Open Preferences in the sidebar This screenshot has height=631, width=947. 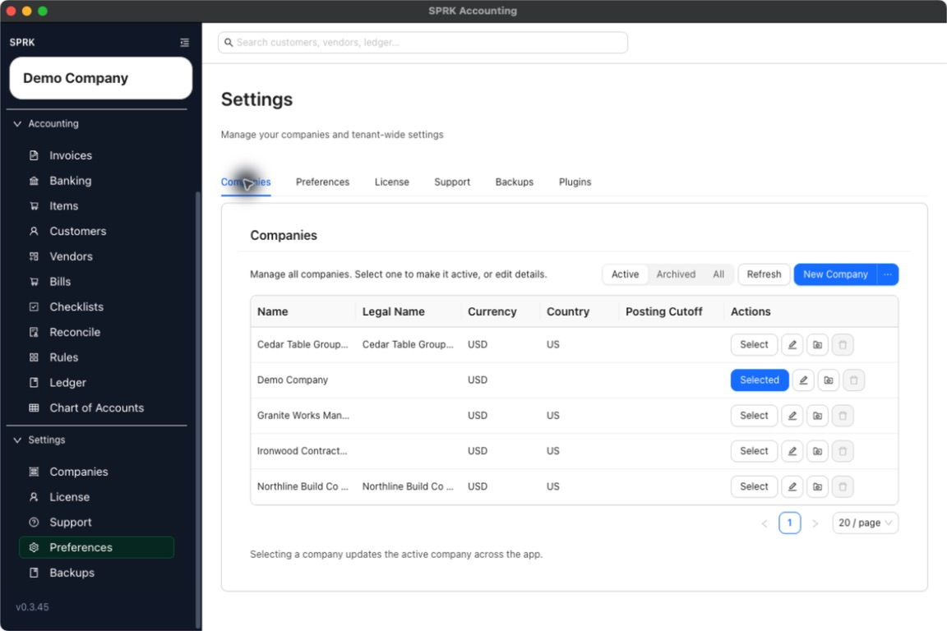pyautogui.click(x=97, y=548)
